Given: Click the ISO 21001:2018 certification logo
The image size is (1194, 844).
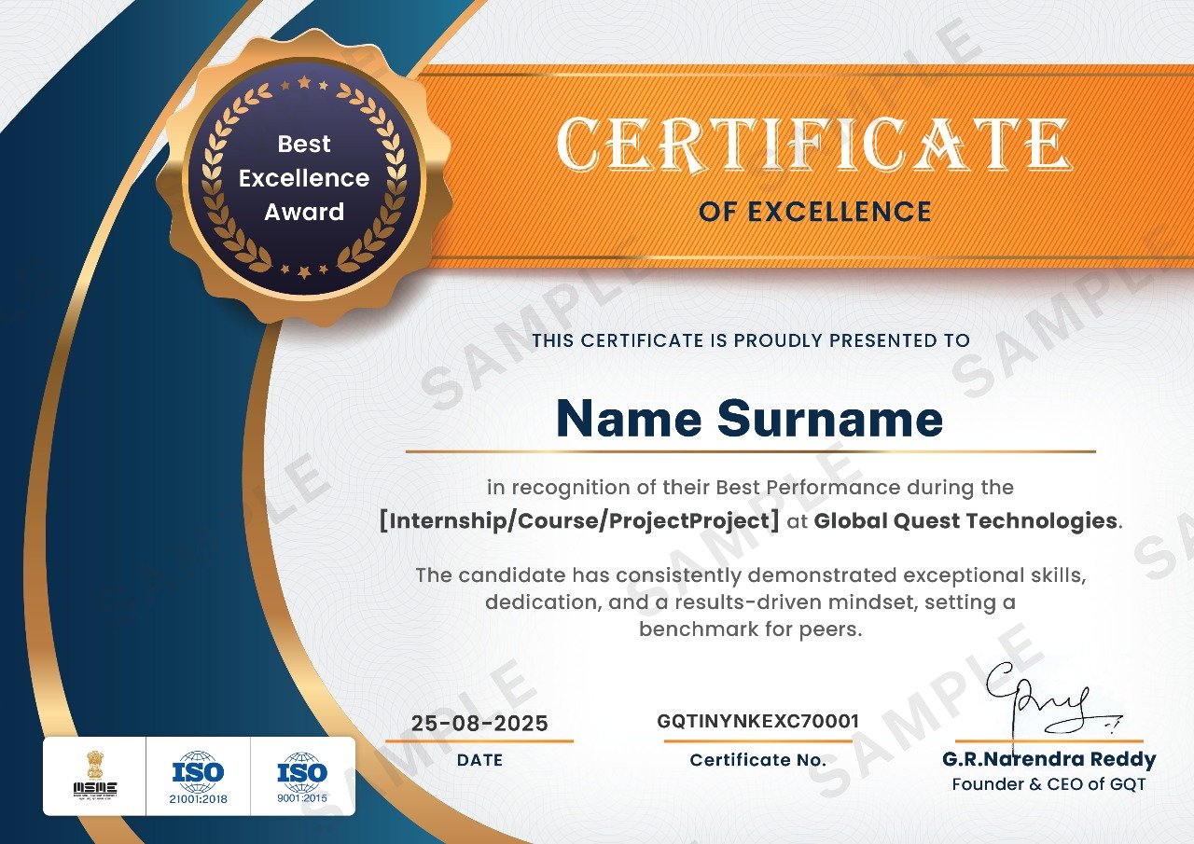Looking at the screenshot, I should [198, 776].
